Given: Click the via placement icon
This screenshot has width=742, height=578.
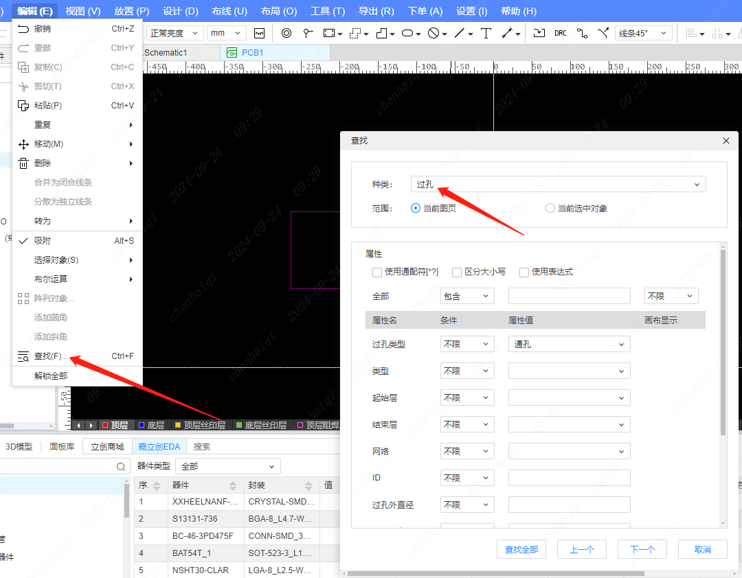Looking at the screenshot, I should (286, 33).
